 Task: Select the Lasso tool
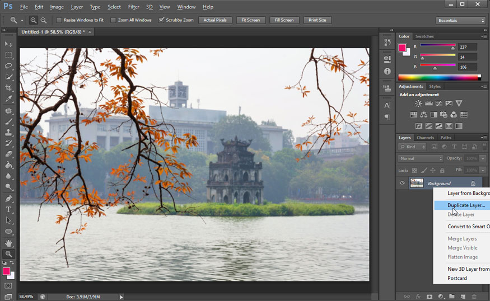point(8,66)
